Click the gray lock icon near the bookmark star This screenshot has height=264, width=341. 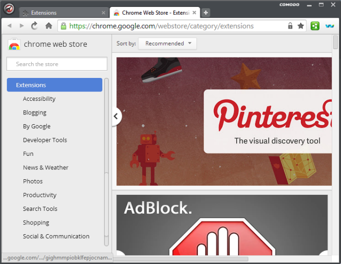tap(290, 26)
